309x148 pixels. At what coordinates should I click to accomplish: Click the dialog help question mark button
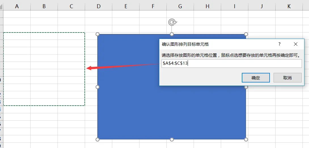point(279,44)
